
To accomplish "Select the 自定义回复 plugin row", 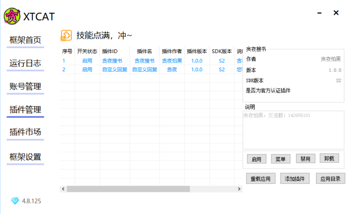I will pyautogui.click(x=145, y=70).
